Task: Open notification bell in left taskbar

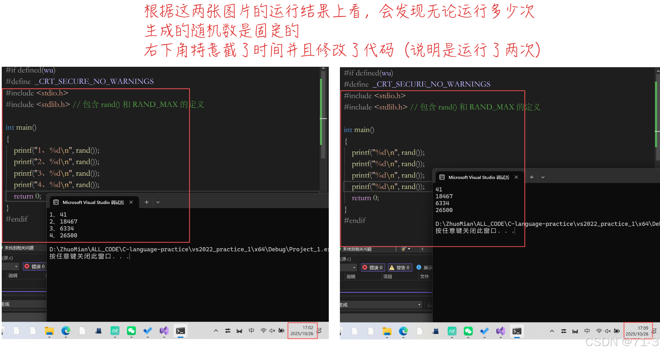Action: coord(319,331)
